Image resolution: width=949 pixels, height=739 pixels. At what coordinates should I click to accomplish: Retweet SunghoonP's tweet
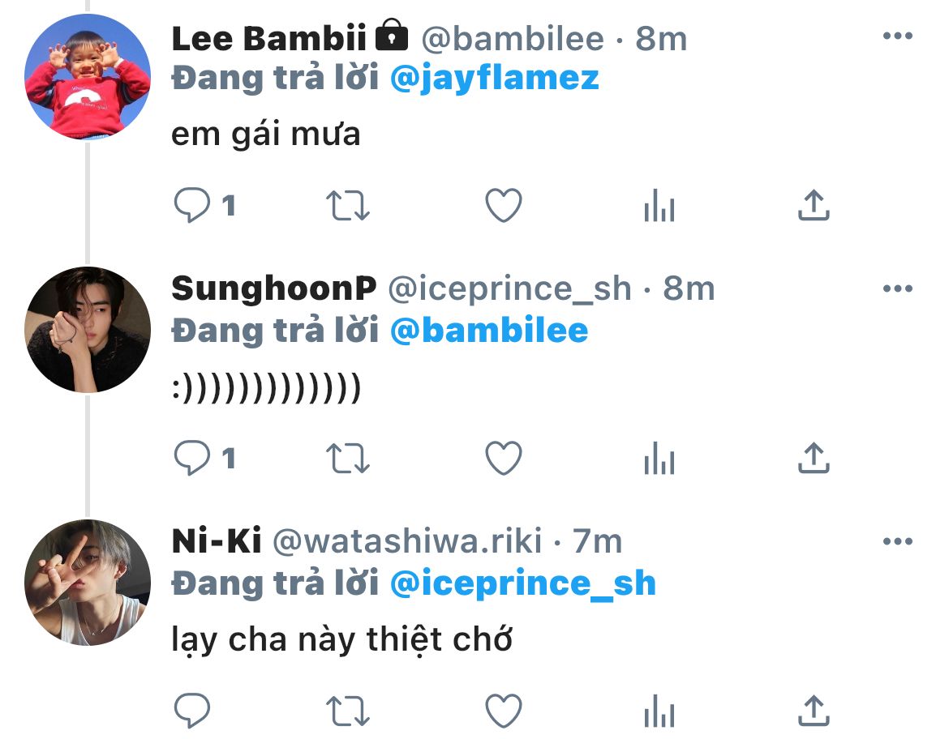point(348,459)
